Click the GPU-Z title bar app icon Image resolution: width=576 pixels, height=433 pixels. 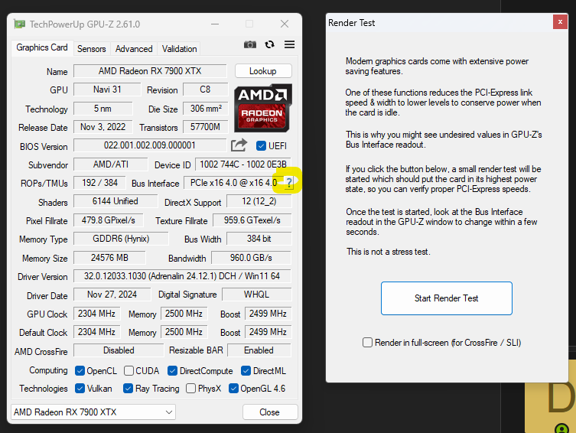19,24
